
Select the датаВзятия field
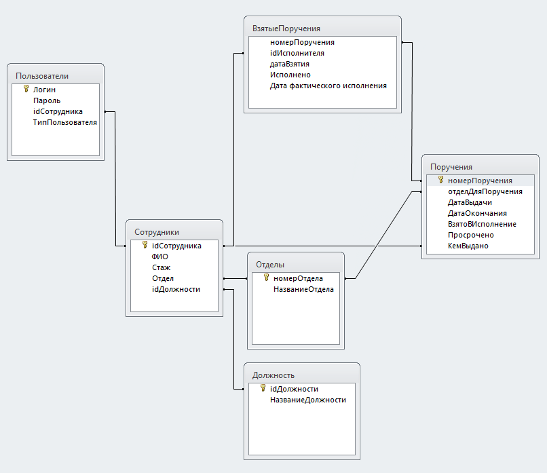[x=290, y=64]
